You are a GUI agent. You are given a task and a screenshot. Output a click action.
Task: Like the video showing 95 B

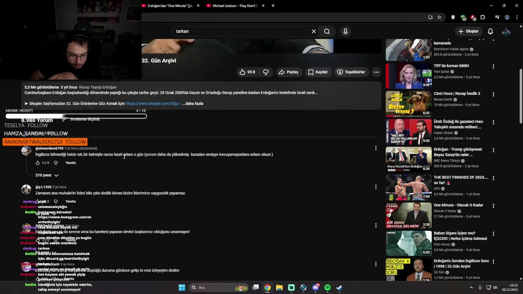[248, 72]
